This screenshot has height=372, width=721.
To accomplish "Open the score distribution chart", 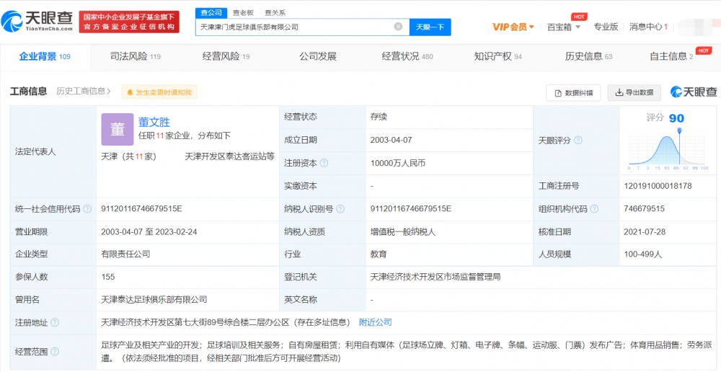I will (668, 151).
